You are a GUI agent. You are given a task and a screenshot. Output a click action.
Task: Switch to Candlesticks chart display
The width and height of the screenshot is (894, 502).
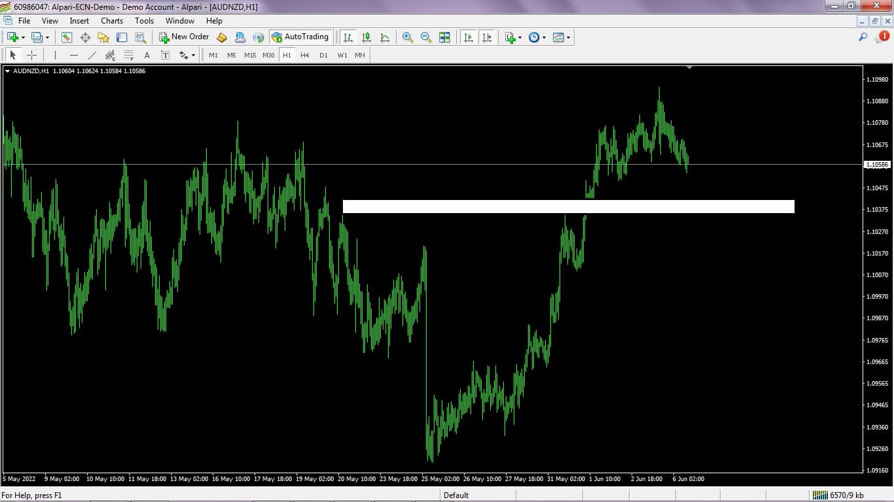click(367, 37)
